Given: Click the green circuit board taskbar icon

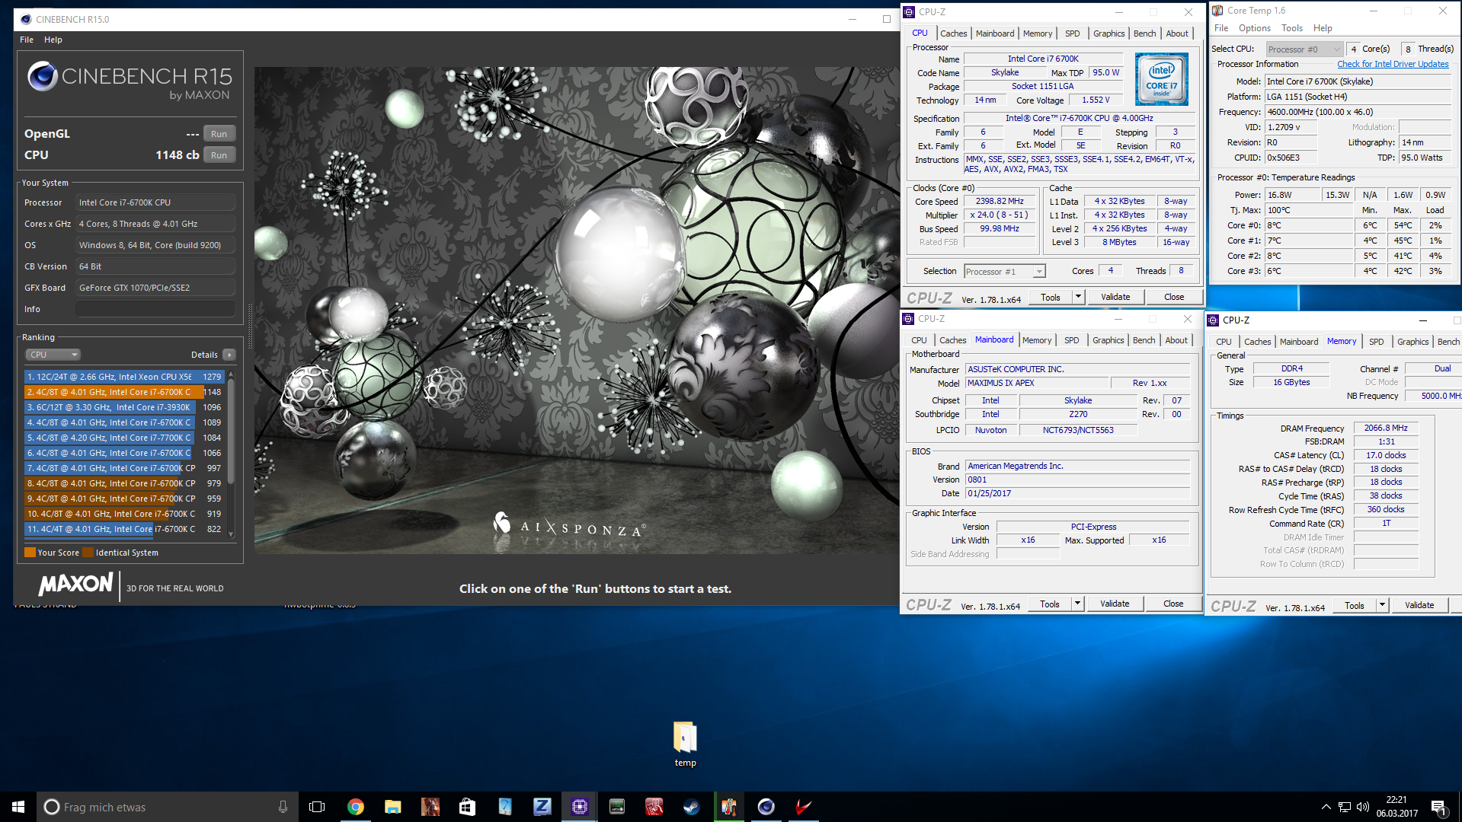Looking at the screenshot, I should coord(616,807).
